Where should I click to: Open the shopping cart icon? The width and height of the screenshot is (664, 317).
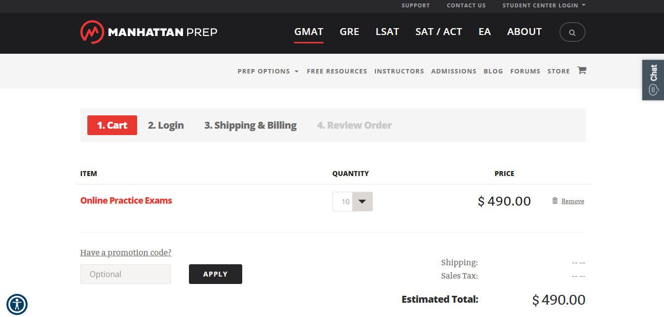(582, 70)
